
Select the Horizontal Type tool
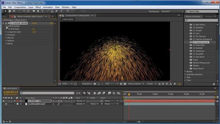pos(43,11)
